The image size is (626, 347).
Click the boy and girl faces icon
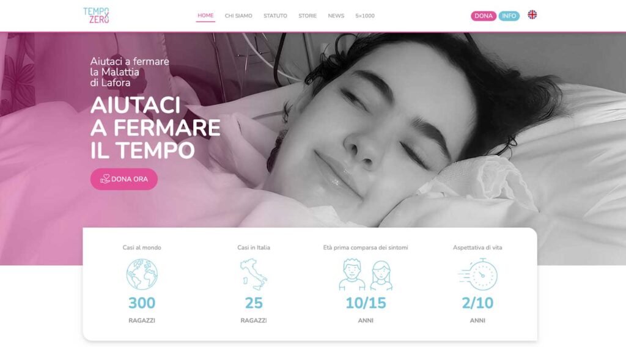(366, 274)
